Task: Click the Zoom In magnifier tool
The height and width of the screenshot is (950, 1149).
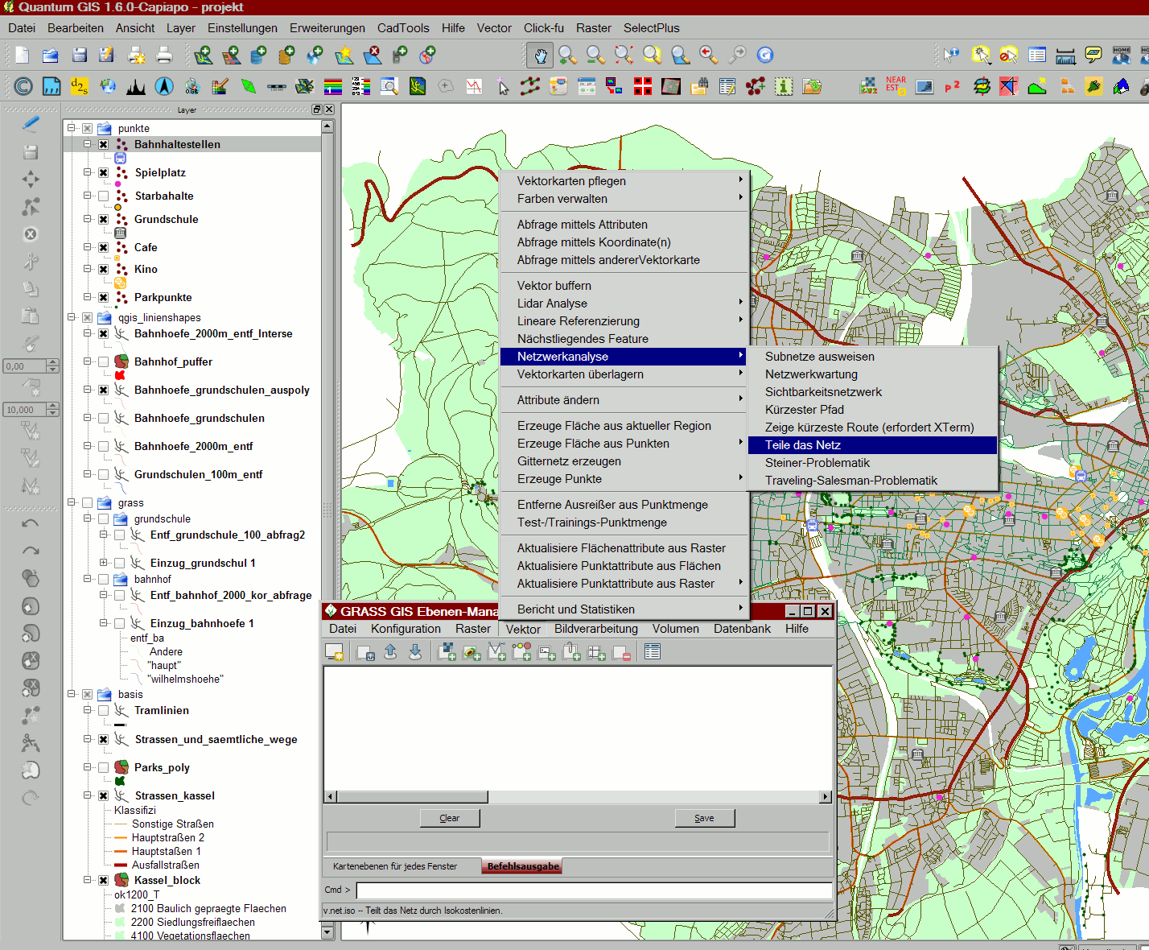Action: click(x=568, y=55)
